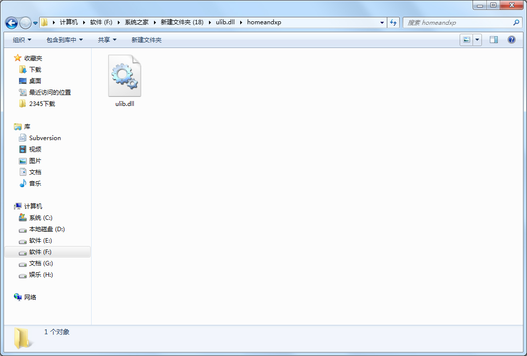Select the 系统 (C:) drive

40,218
